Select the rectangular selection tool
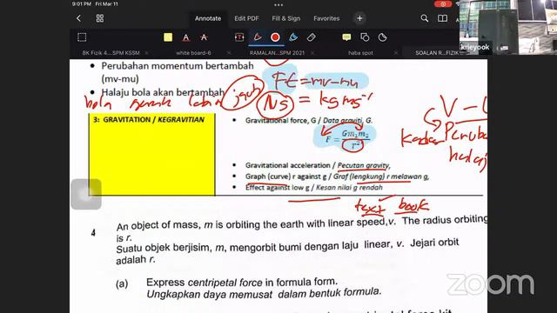557x313 pixels. [x=82, y=37]
